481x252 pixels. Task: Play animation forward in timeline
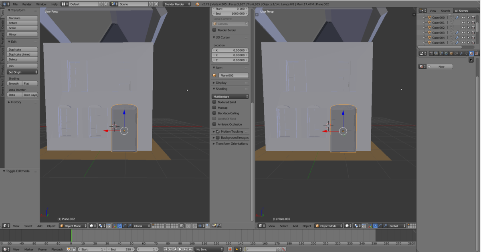click(x=180, y=249)
